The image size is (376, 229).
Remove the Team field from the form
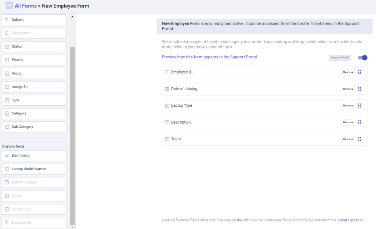click(348, 139)
